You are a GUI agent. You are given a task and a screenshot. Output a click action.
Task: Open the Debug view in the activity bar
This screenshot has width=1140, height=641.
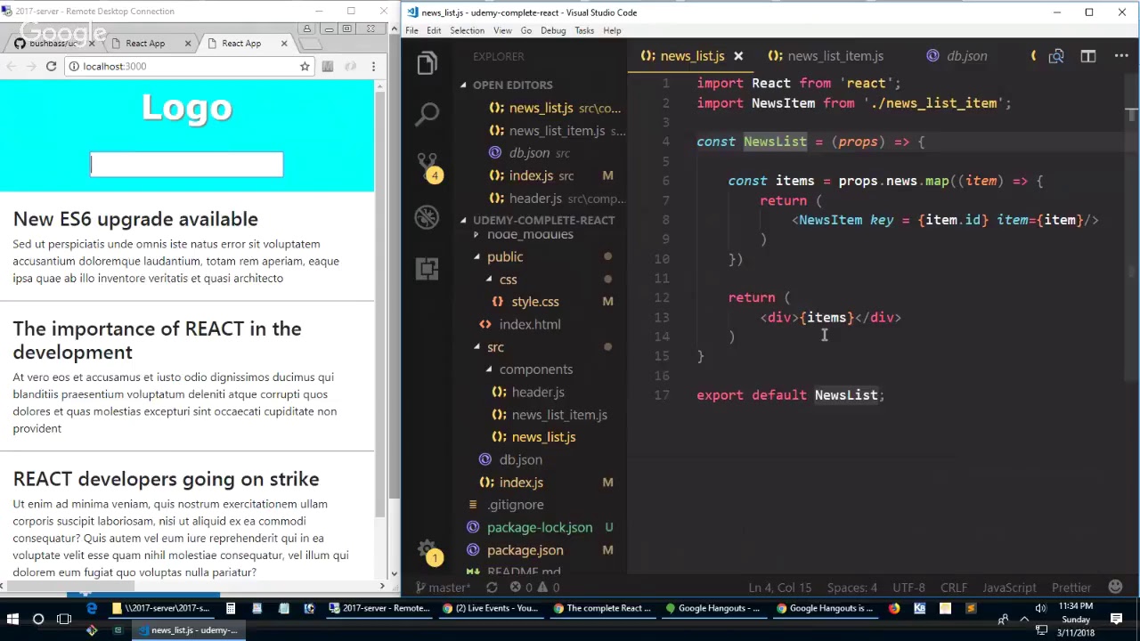tap(427, 216)
